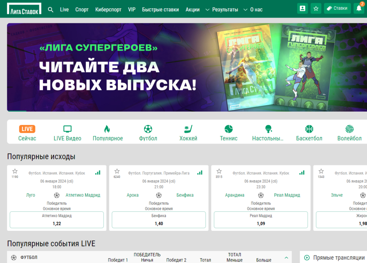Select the LIVE Видео category
Viewport: 367px width, 263px height.
[x=67, y=132]
